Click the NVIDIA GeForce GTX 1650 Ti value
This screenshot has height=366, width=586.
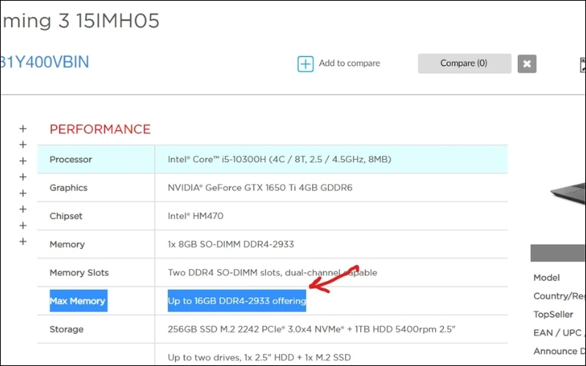click(x=259, y=188)
